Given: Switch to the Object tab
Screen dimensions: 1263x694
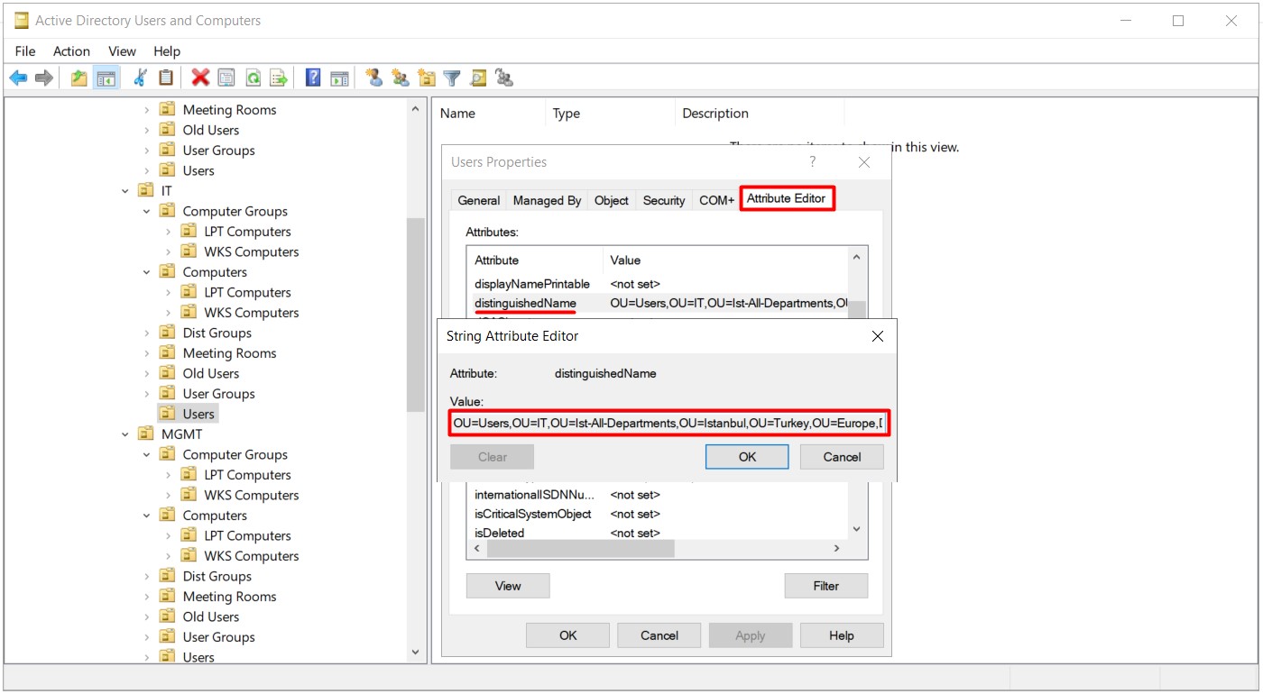Looking at the screenshot, I should click(x=612, y=200).
